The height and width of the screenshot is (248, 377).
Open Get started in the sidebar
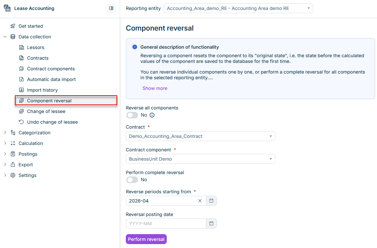pyautogui.click(x=31, y=26)
